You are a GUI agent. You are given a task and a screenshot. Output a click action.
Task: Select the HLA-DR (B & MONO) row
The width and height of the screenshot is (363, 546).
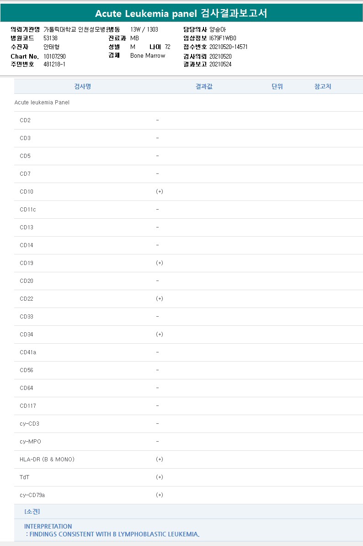[47, 460]
